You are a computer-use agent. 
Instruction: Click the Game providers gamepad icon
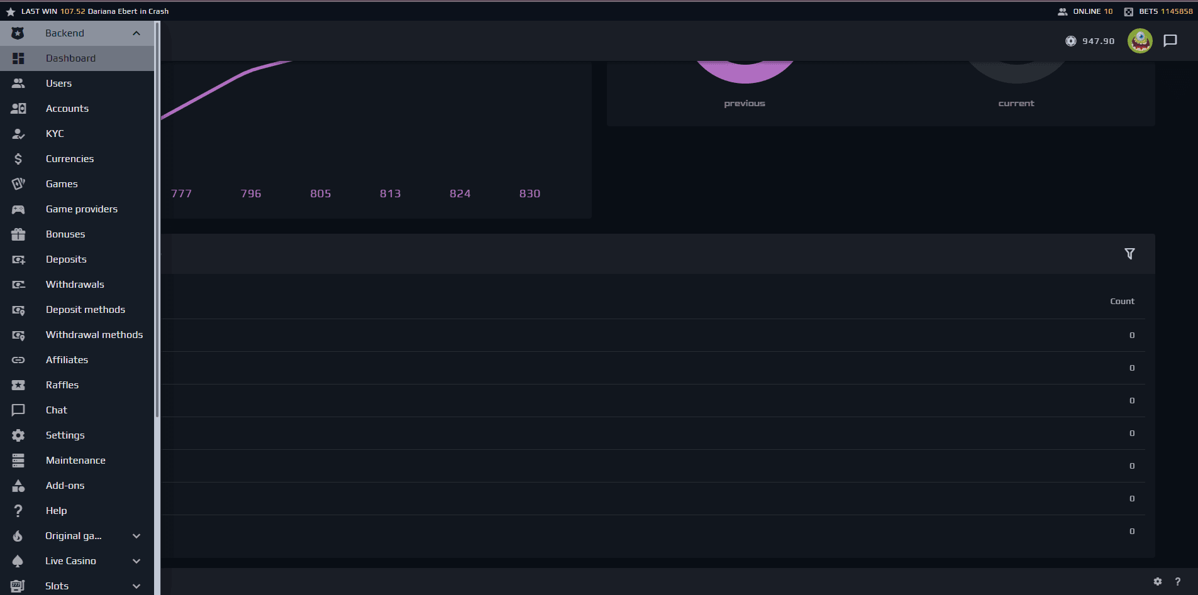pos(18,209)
